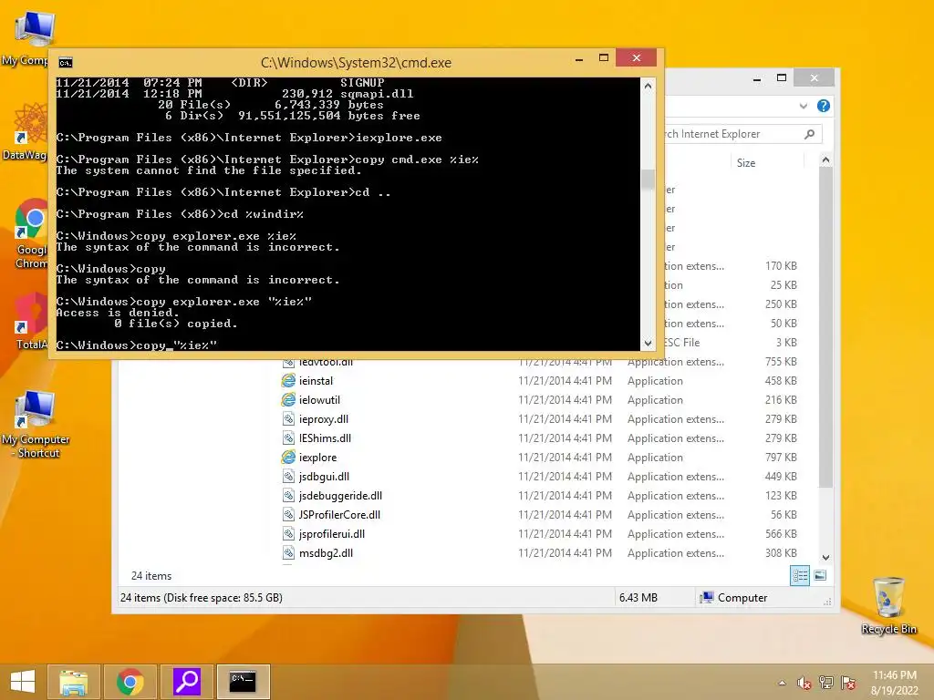Select the ieinstal application file

[x=316, y=381]
